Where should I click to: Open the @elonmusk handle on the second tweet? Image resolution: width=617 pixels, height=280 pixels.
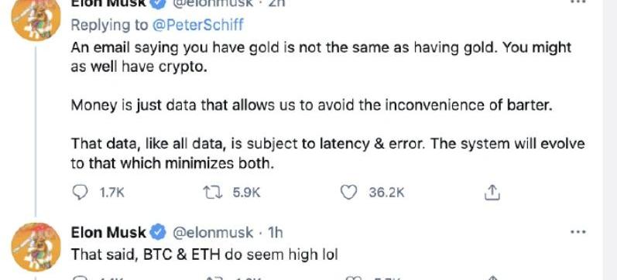[213, 233]
